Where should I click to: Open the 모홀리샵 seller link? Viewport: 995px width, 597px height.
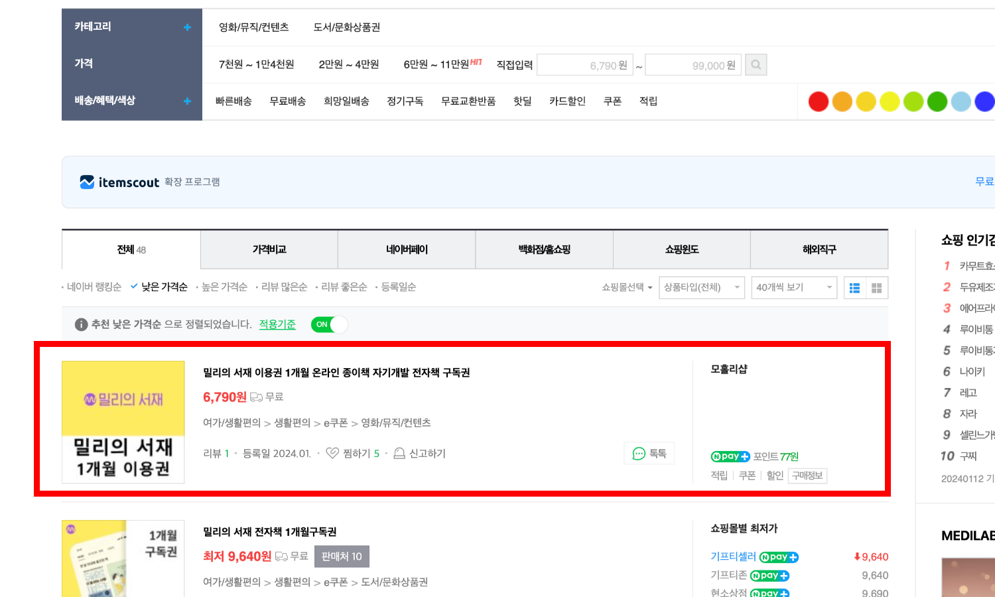coord(729,369)
